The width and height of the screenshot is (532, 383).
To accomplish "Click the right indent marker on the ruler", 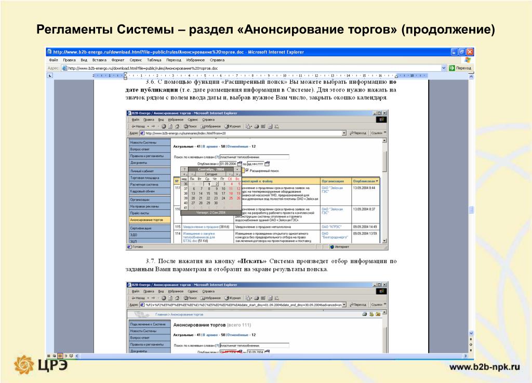I will click(x=396, y=76).
